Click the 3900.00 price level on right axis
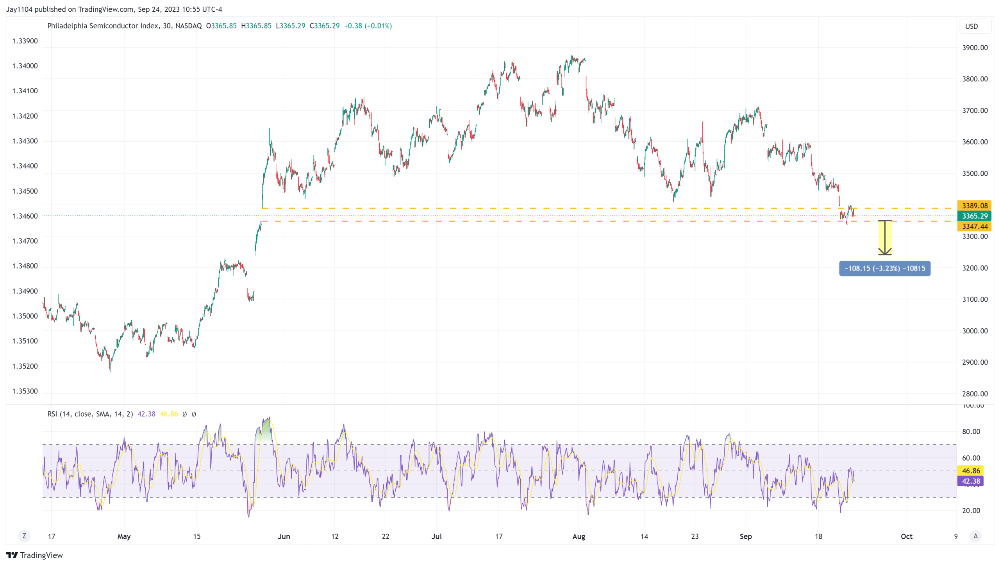This screenshot has height=566, width=1000. [x=975, y=48]
